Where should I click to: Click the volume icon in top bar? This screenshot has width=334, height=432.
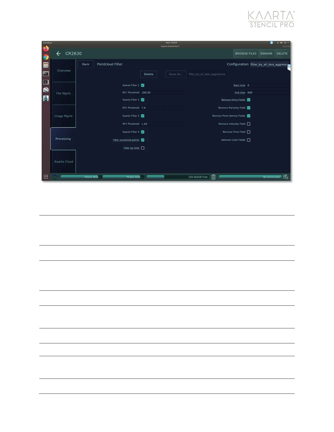[281, 43]
